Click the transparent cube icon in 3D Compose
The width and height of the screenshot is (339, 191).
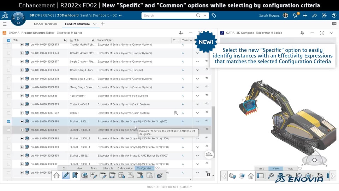coord(242,176)
